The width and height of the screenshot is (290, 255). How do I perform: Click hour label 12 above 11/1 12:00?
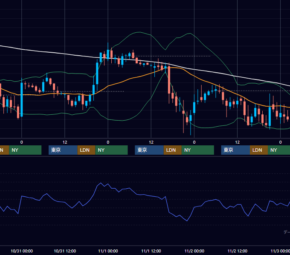(x=151, y=142)
